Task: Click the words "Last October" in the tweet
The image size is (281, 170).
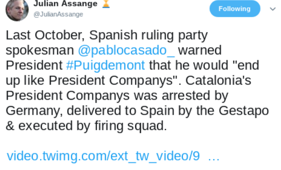Action: coord(45,35)
